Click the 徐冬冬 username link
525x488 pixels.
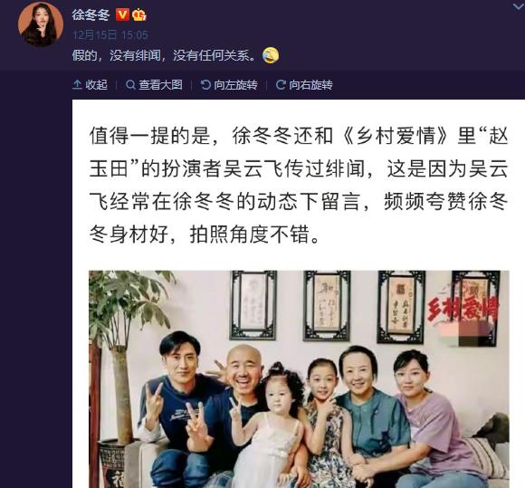tap(91, 14)
